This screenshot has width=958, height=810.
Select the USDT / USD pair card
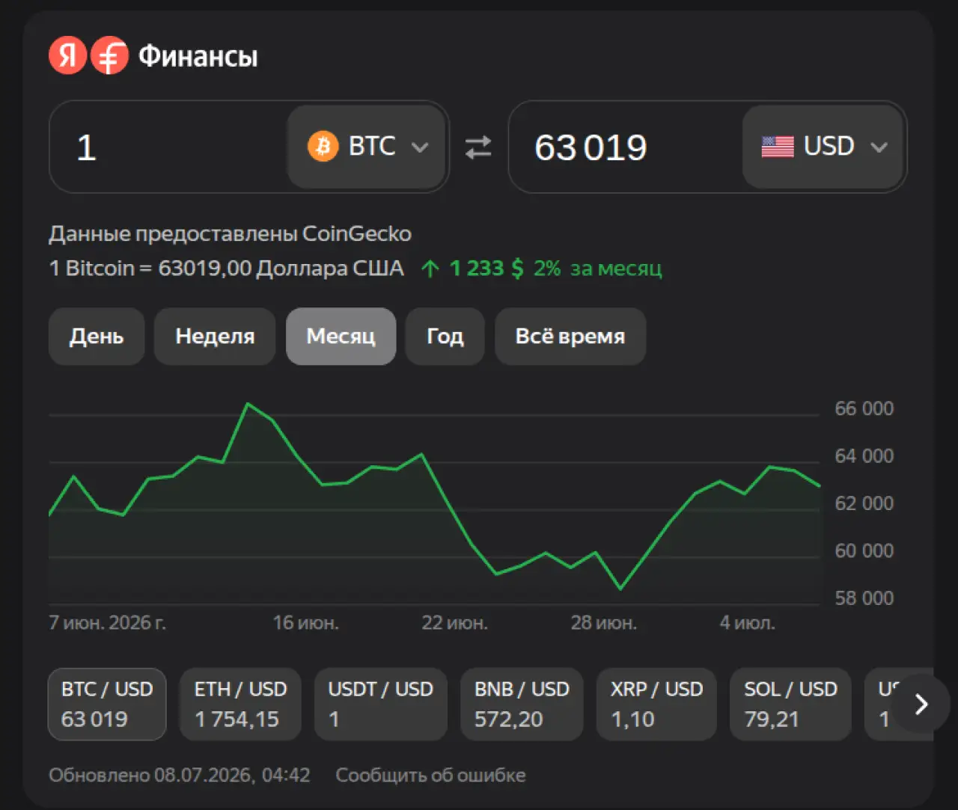click(x=380, y=704)
